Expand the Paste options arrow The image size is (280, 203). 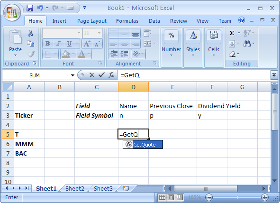[x=15, y=55]
